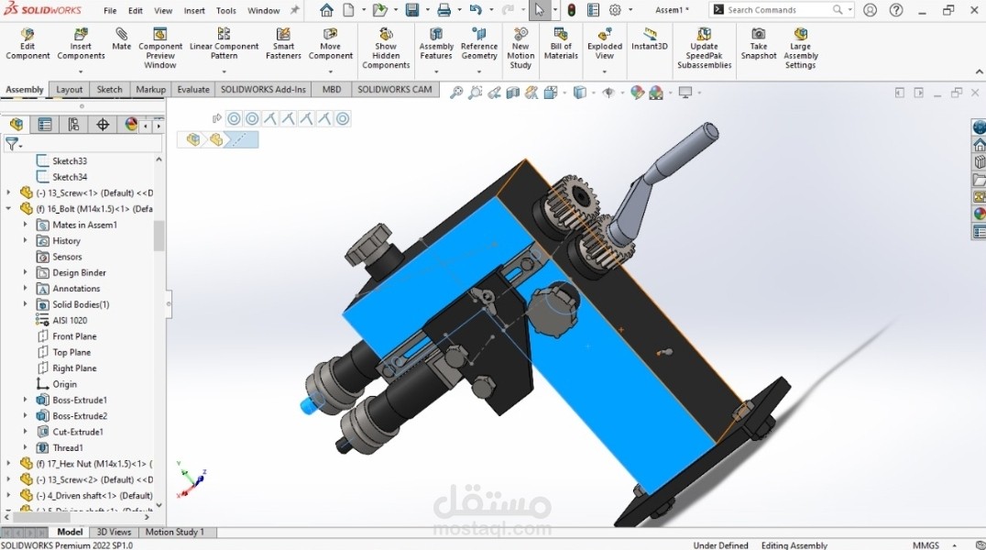
Task: Activate Move Component tool
Action: [330, 44]
